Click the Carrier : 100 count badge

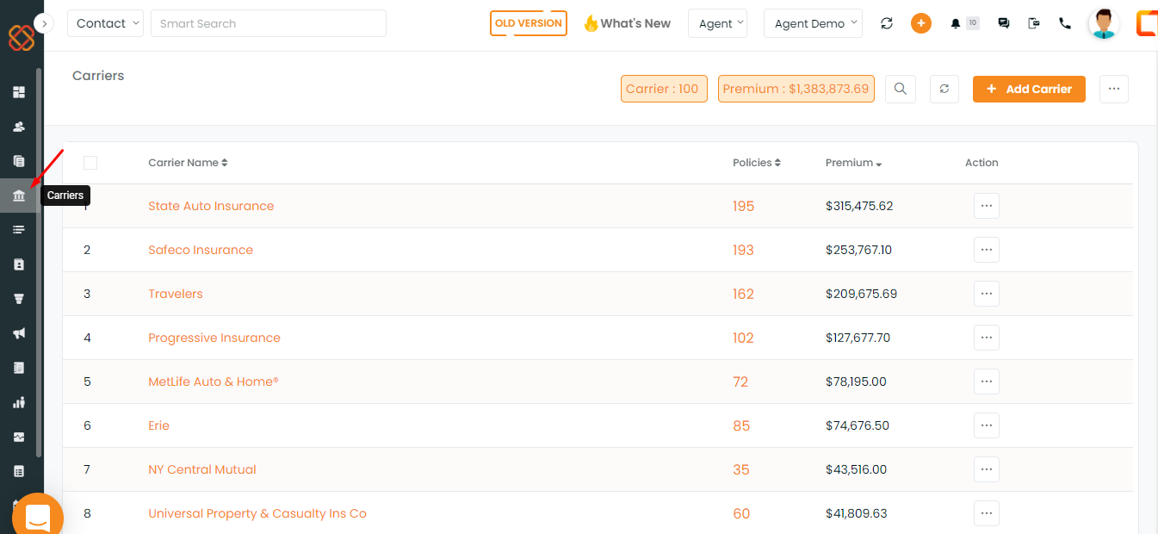coord(664,89)
